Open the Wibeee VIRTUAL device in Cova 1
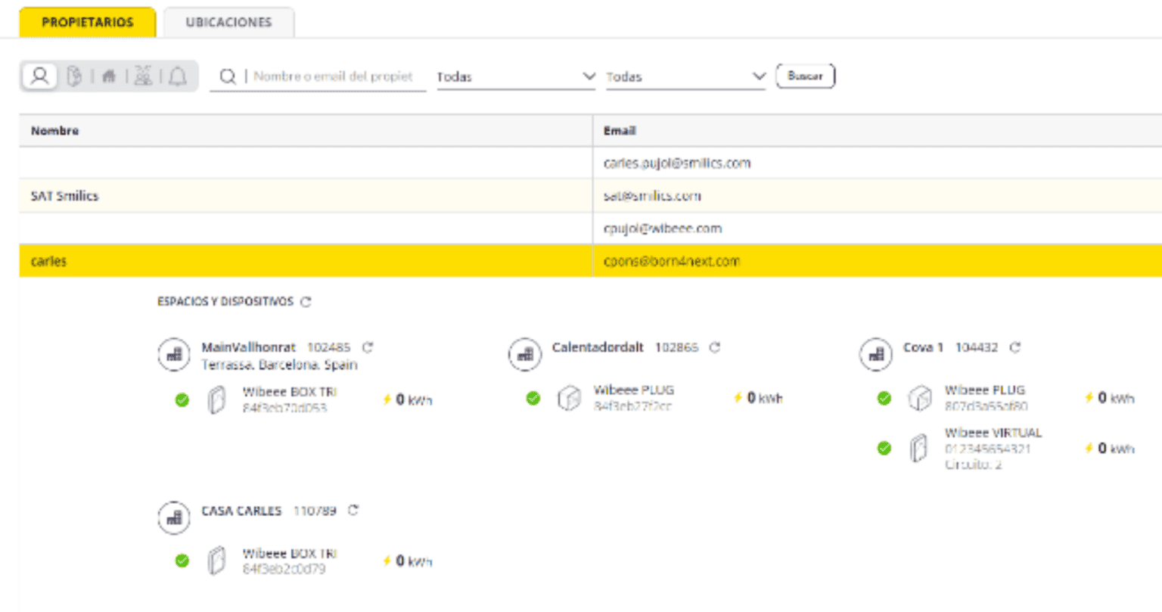This screenshot has height=612, width=1162. pos(993,433)
